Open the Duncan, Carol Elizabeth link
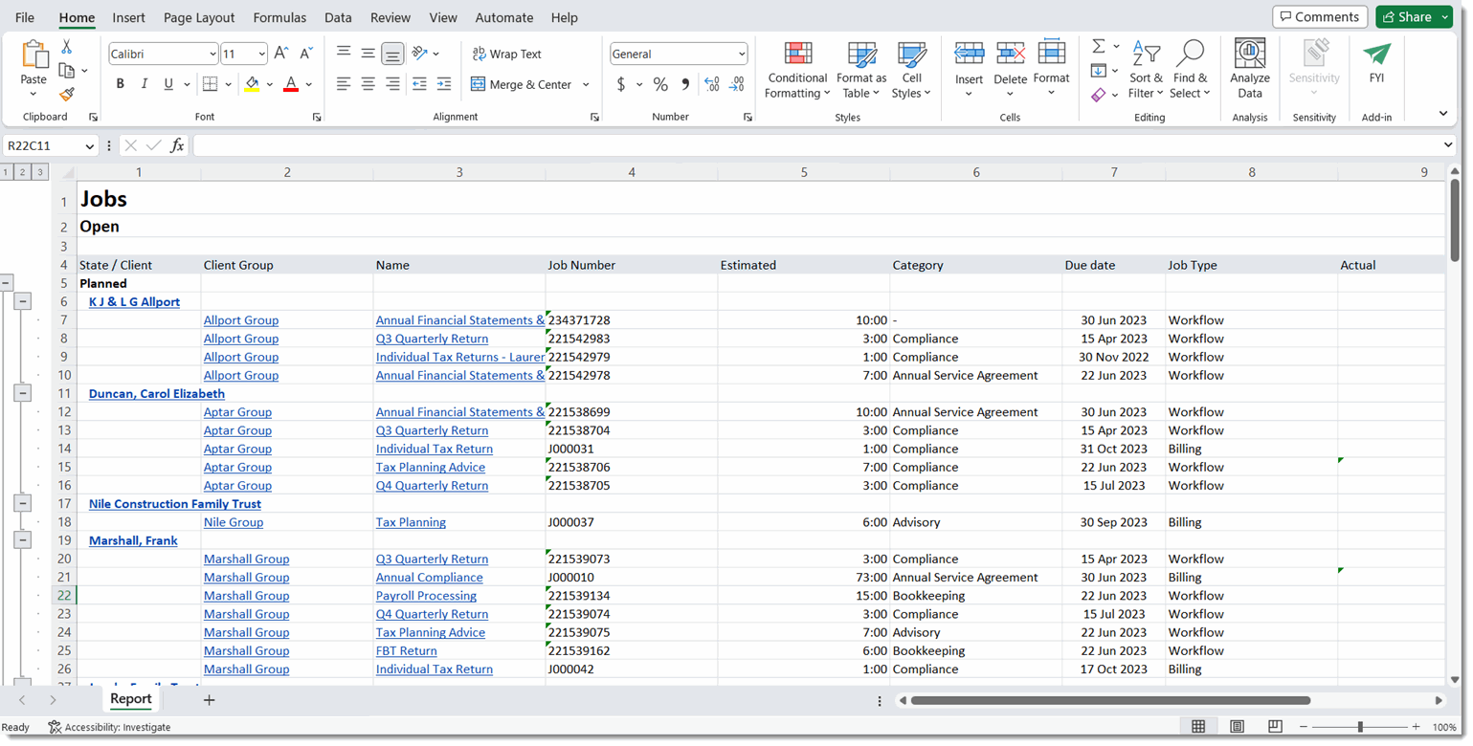The width and height of the screenshot is (1473, 746). (x=157, y=393)
